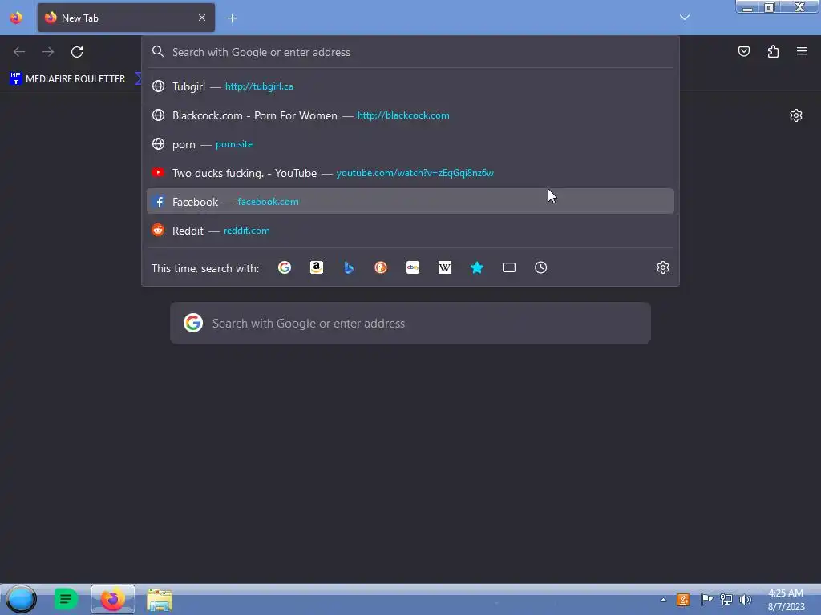Search this time with Wikipedia icon
The image size is (821, 615).
(x=444, y=267)
